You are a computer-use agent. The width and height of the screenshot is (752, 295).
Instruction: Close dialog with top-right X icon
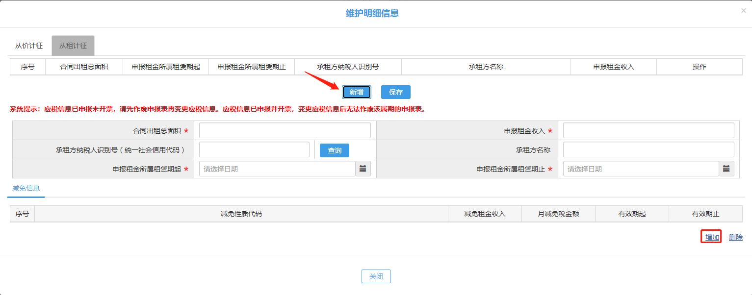(744, 10)
